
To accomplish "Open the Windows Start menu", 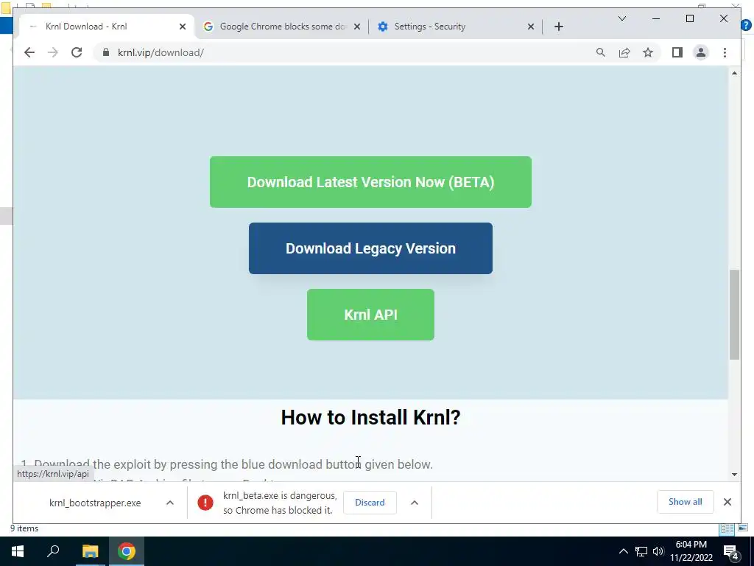I will (x=18, y=551).
